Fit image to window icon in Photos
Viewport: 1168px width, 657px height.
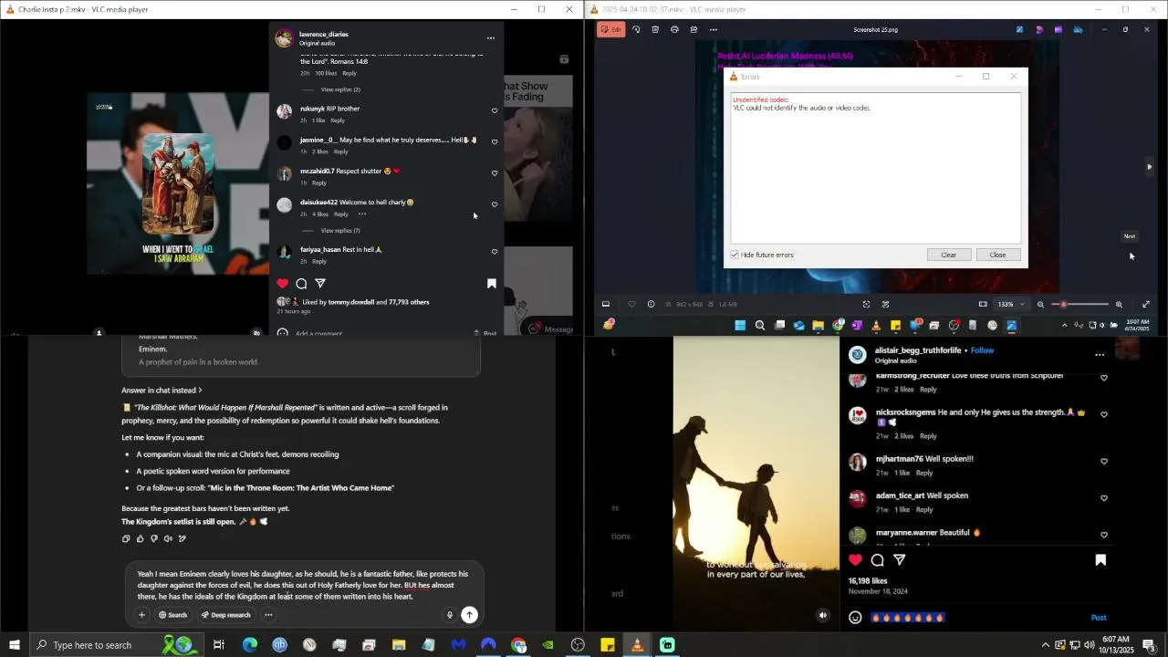(x=983, y=304)
